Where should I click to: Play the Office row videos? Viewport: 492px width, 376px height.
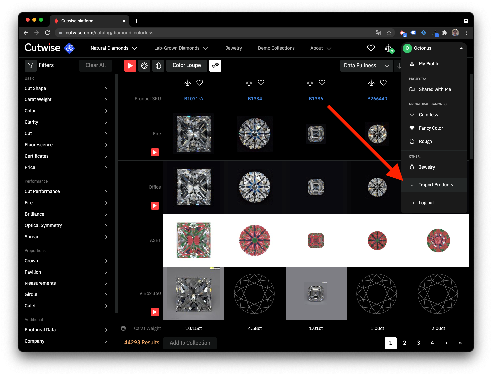pyautogui.click(x=155, y=206)
